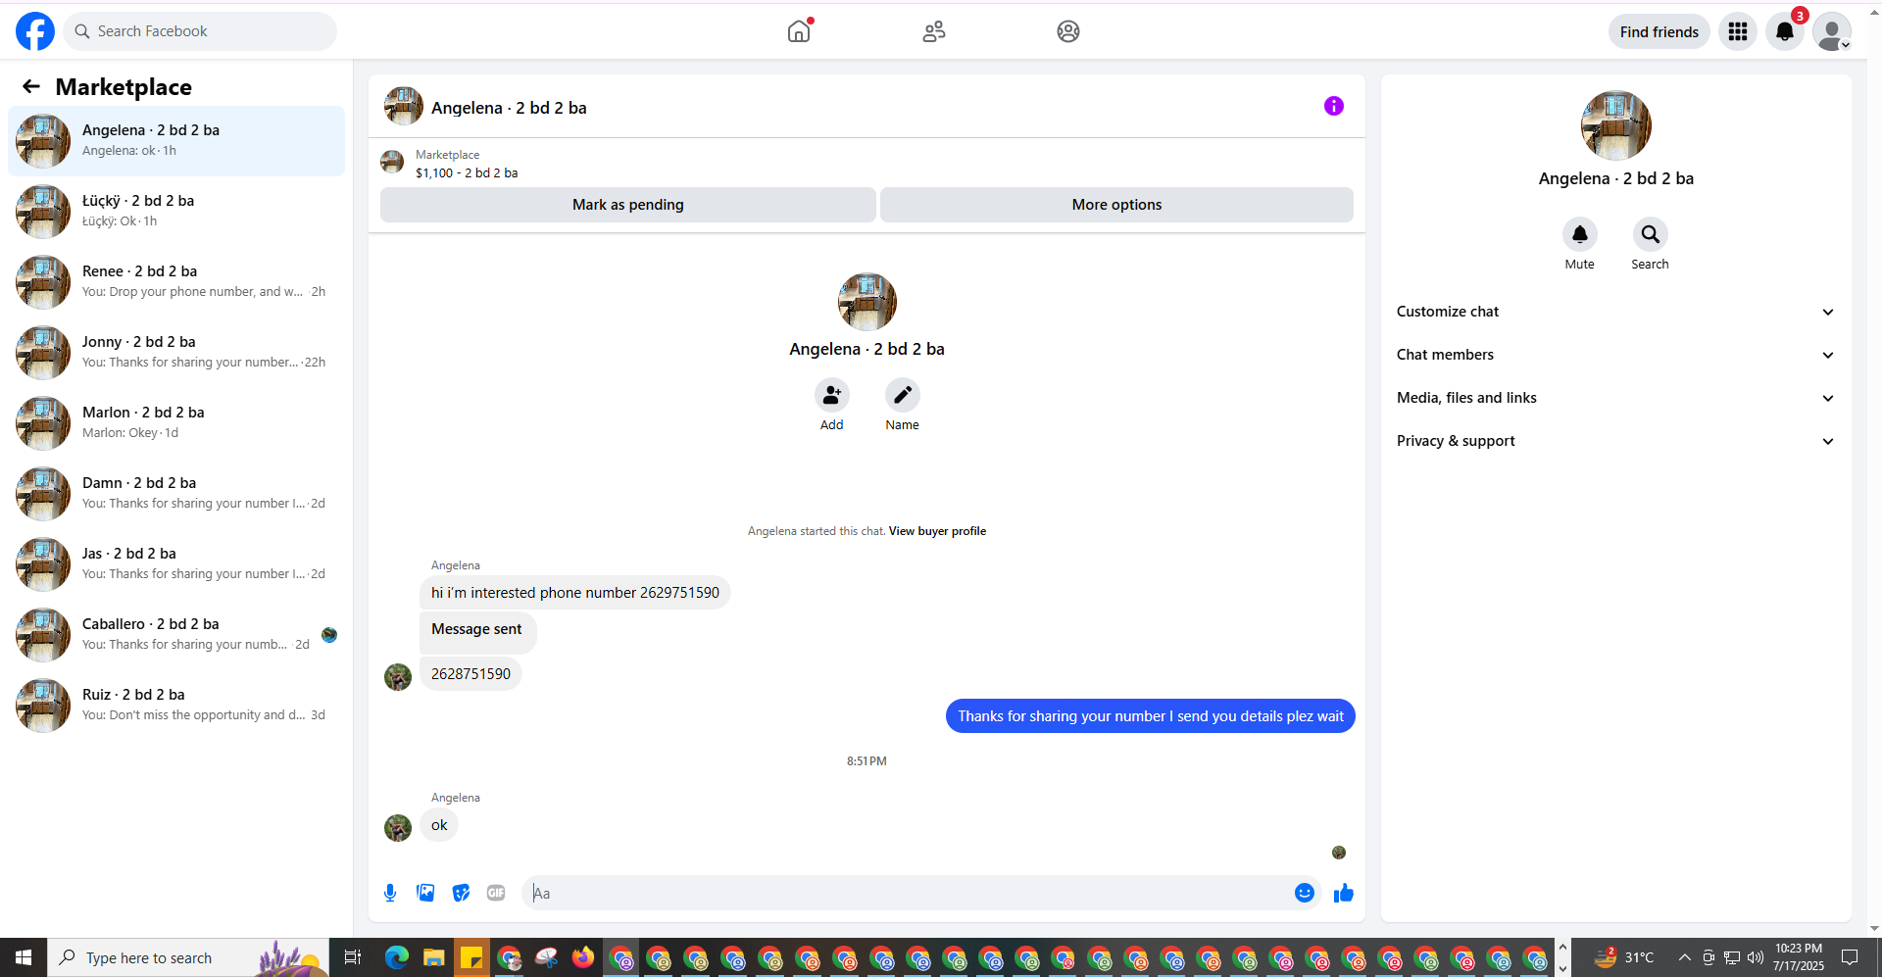Expand Privacy & support section
Screen dimensions: 1882x977
(1616, 441)
